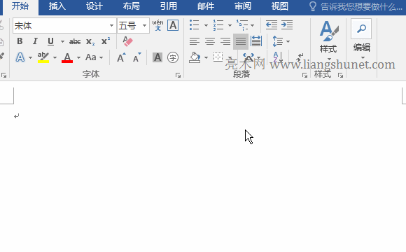Toggle strikethrough abc formatting
The width and height of the screenshot is (406, 252).
(x=75, y=41)
